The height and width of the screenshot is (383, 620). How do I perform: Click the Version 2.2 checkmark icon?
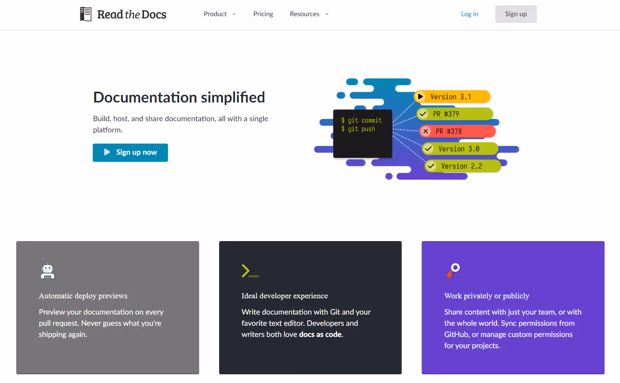[x=431, y=166]
